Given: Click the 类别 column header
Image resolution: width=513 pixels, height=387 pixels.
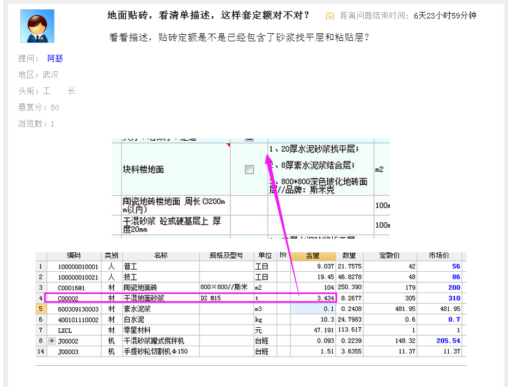Looking at the screenshot, I should coord(112,255).
